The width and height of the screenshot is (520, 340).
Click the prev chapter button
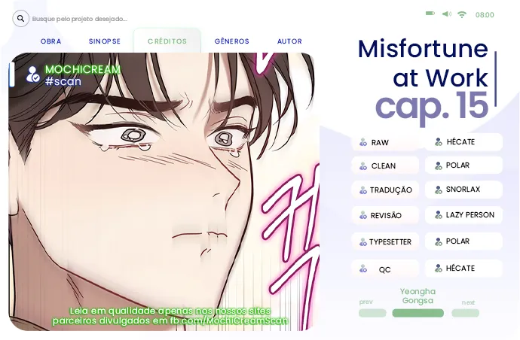372,313
